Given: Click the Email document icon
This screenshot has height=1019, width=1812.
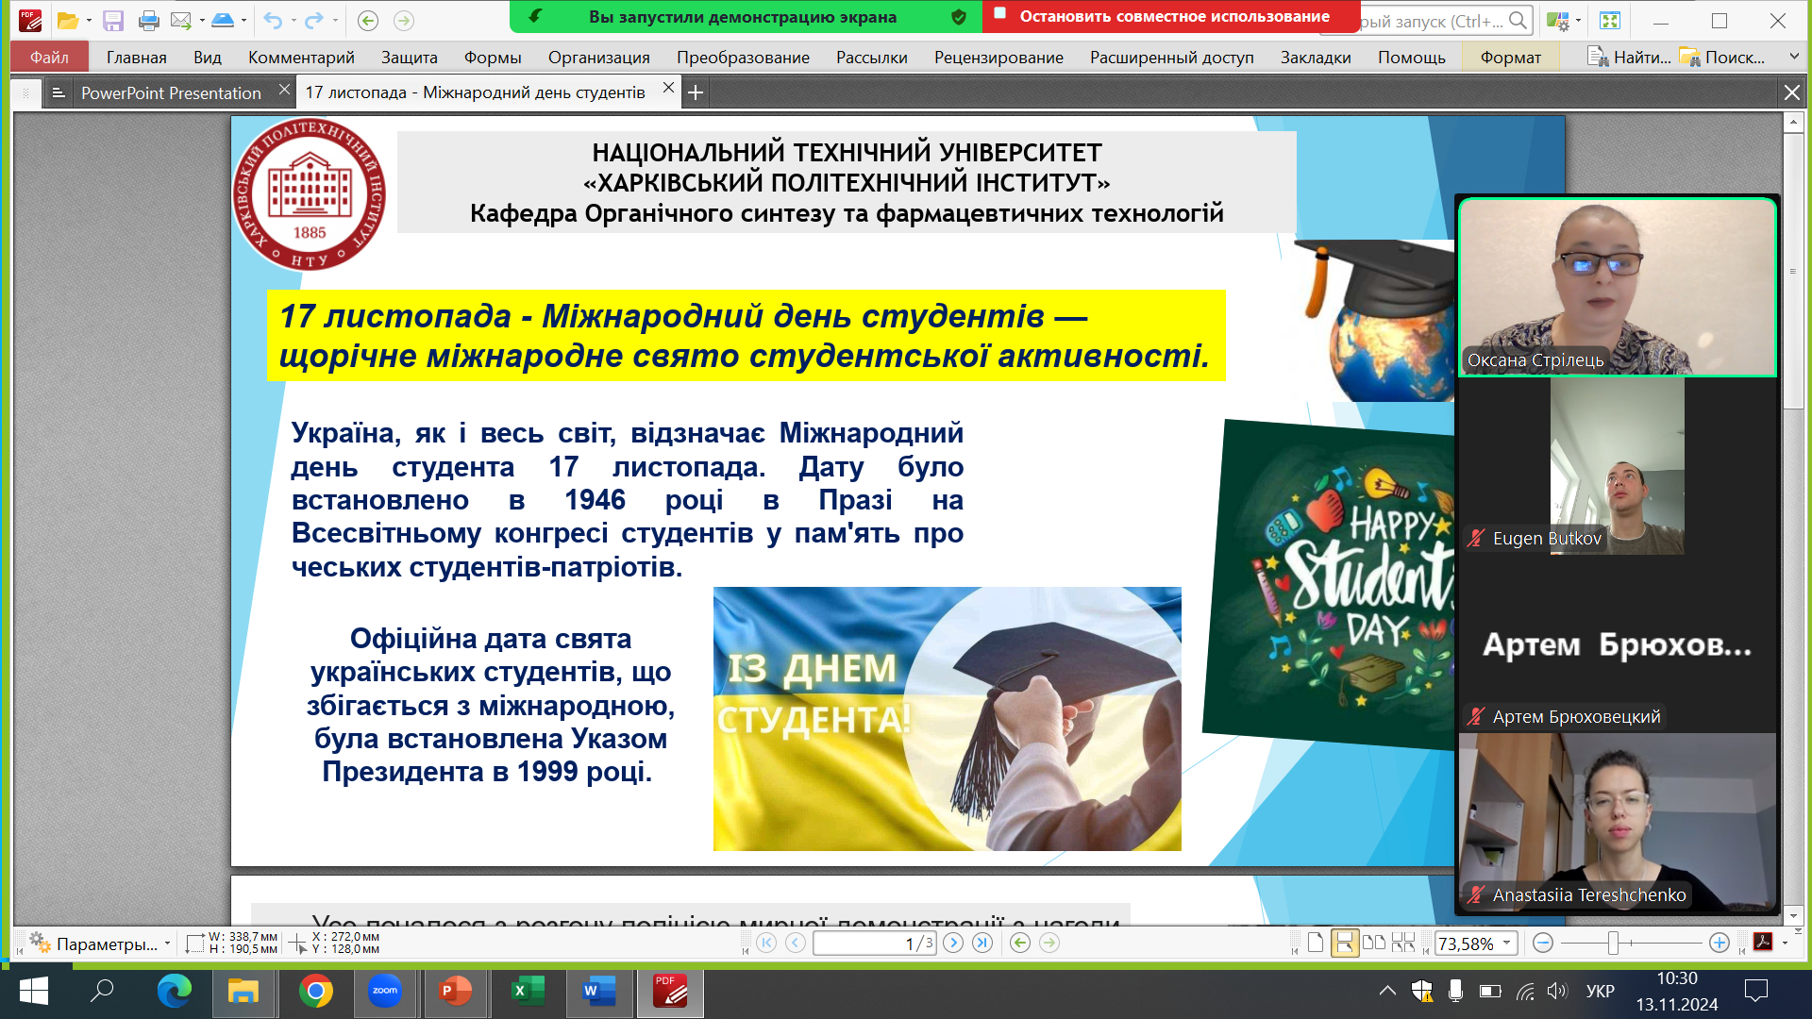Looking at the screenshot, I should point(181,20).
